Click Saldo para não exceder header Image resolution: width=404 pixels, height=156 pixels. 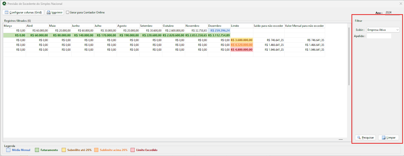tap(268, 26)
